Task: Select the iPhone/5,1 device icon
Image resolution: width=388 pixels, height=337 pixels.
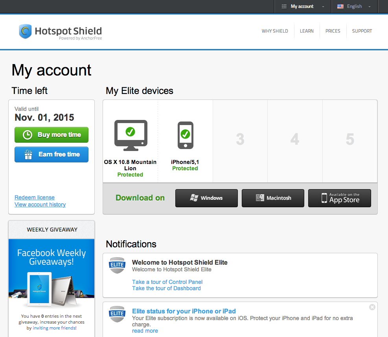Action: tap(185, 135)
